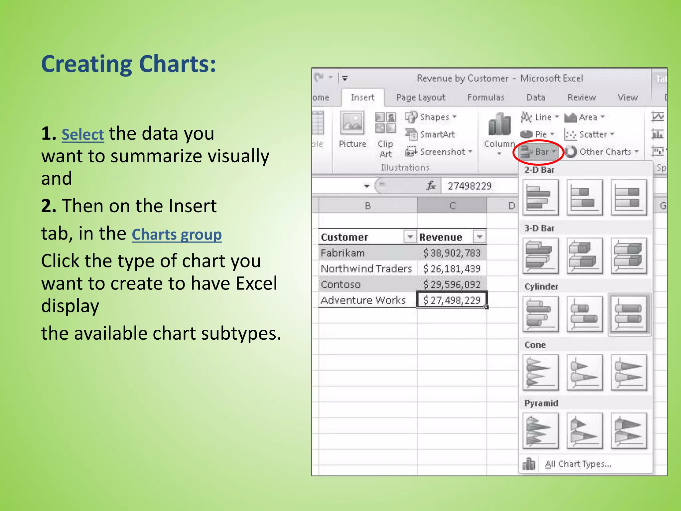
Task: Follow the Charts group hyperlink
Action: coord(177,235)
